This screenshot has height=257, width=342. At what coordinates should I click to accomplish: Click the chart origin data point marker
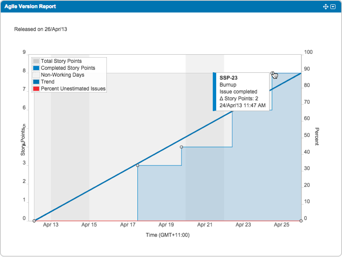pos(35,221)
